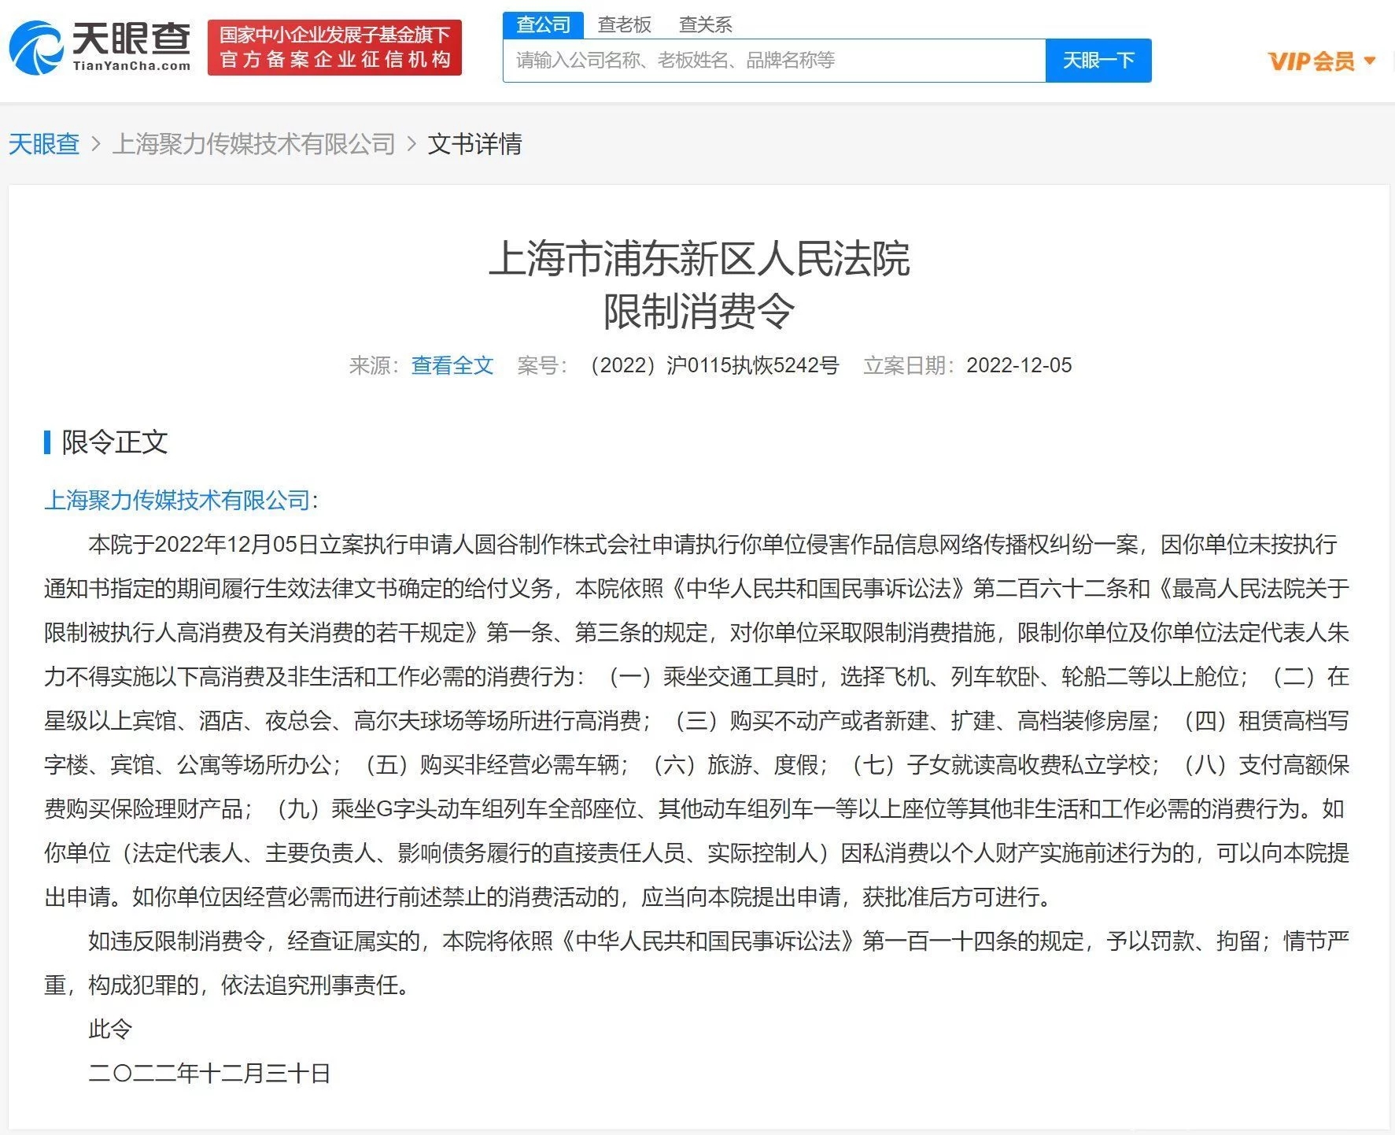Click the date 二〇二二年十二月三十日
Viewport: 1395px width, 1135px height.
pos(209,1073)
